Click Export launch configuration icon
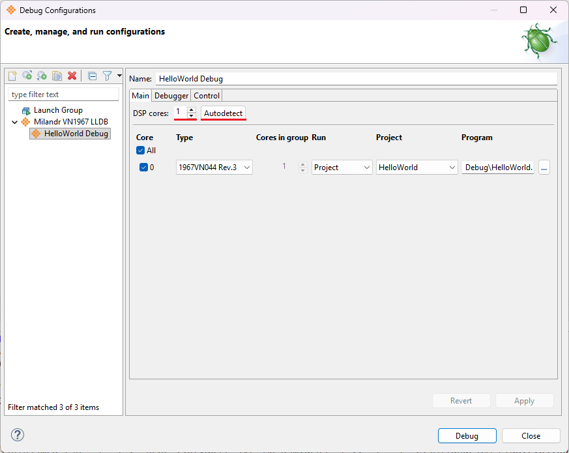 (42, 76)
